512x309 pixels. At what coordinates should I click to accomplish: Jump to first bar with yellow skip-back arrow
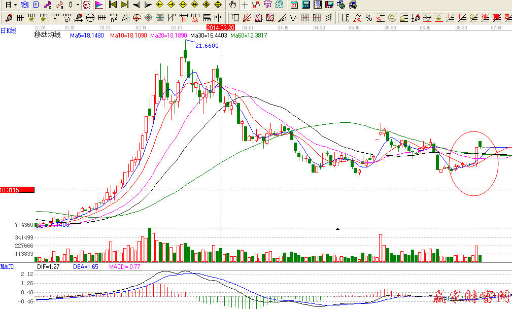113,5
